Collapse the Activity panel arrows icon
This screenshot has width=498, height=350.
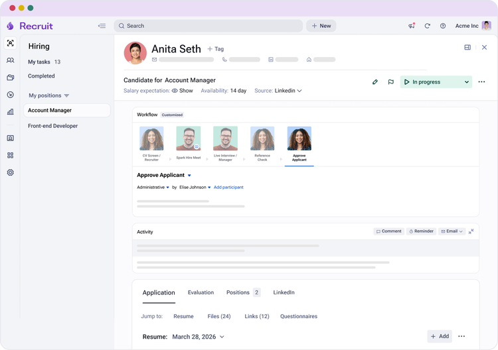(x=471, y=231)
